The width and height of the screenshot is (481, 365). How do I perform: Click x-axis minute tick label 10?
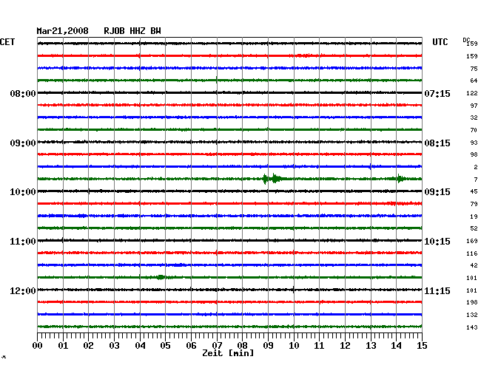click(294, 346)
